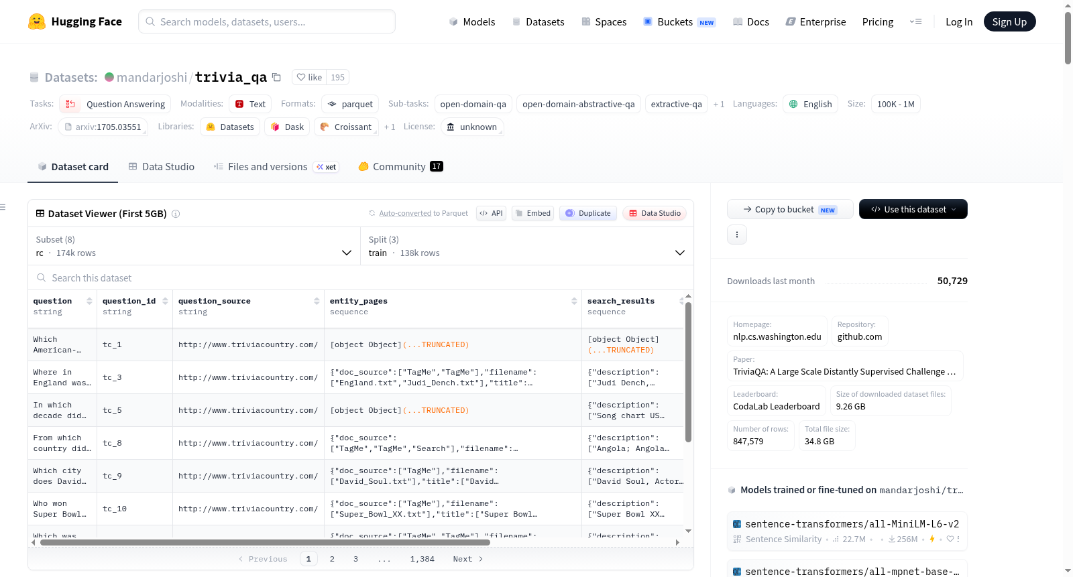The width and height of the screenshot is (1073, 577).
Task: Select the Text modality tag
Action: [x=251, y=104]
